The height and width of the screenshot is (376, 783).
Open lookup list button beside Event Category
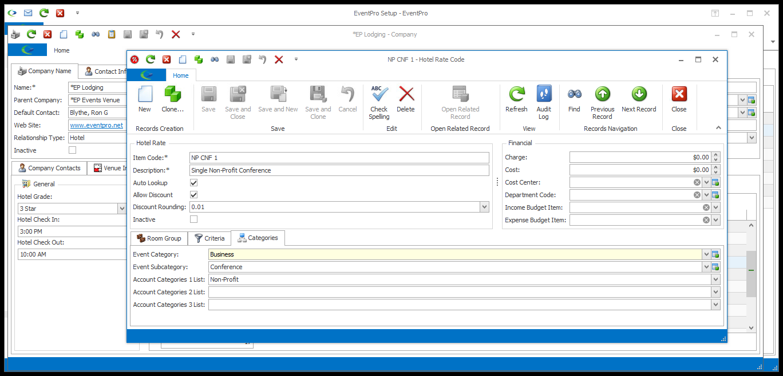tap(715, 254)
